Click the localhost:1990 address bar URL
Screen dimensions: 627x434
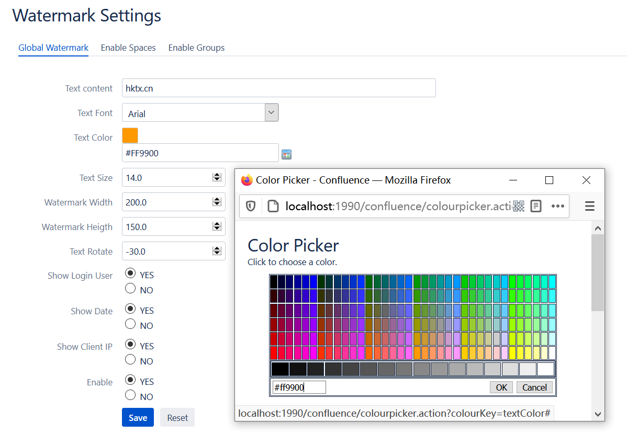coord(398,206)
